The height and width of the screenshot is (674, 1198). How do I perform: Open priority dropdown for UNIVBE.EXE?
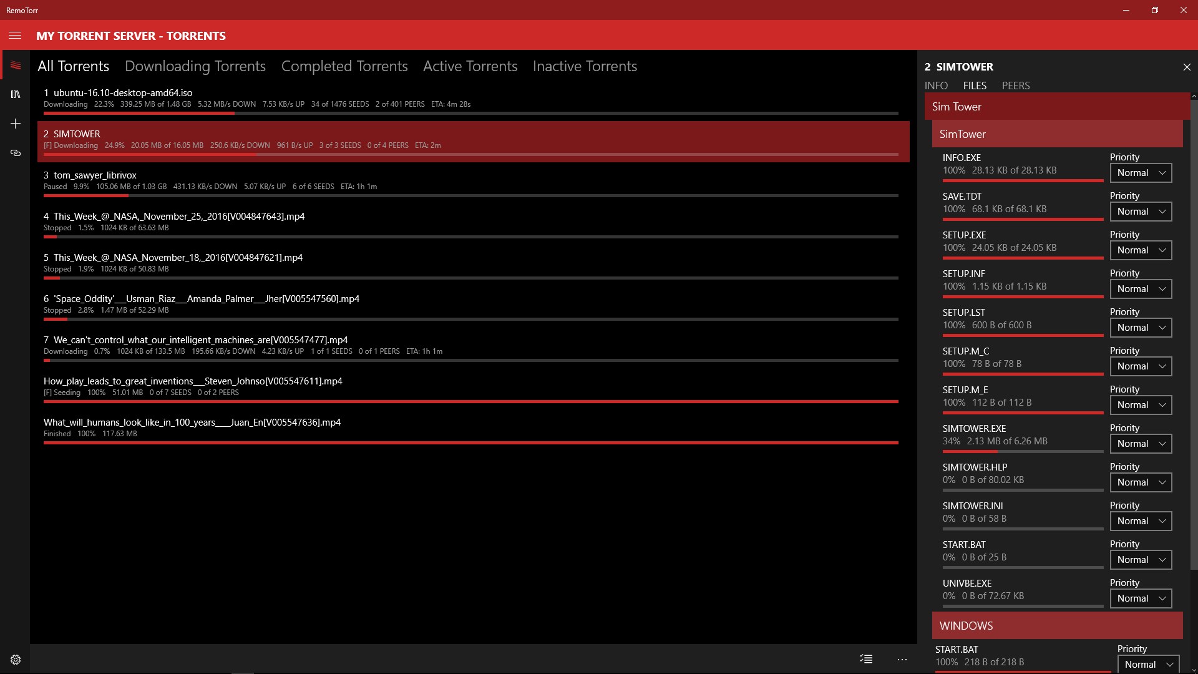pyautogui.click(x=1141, y=598)
